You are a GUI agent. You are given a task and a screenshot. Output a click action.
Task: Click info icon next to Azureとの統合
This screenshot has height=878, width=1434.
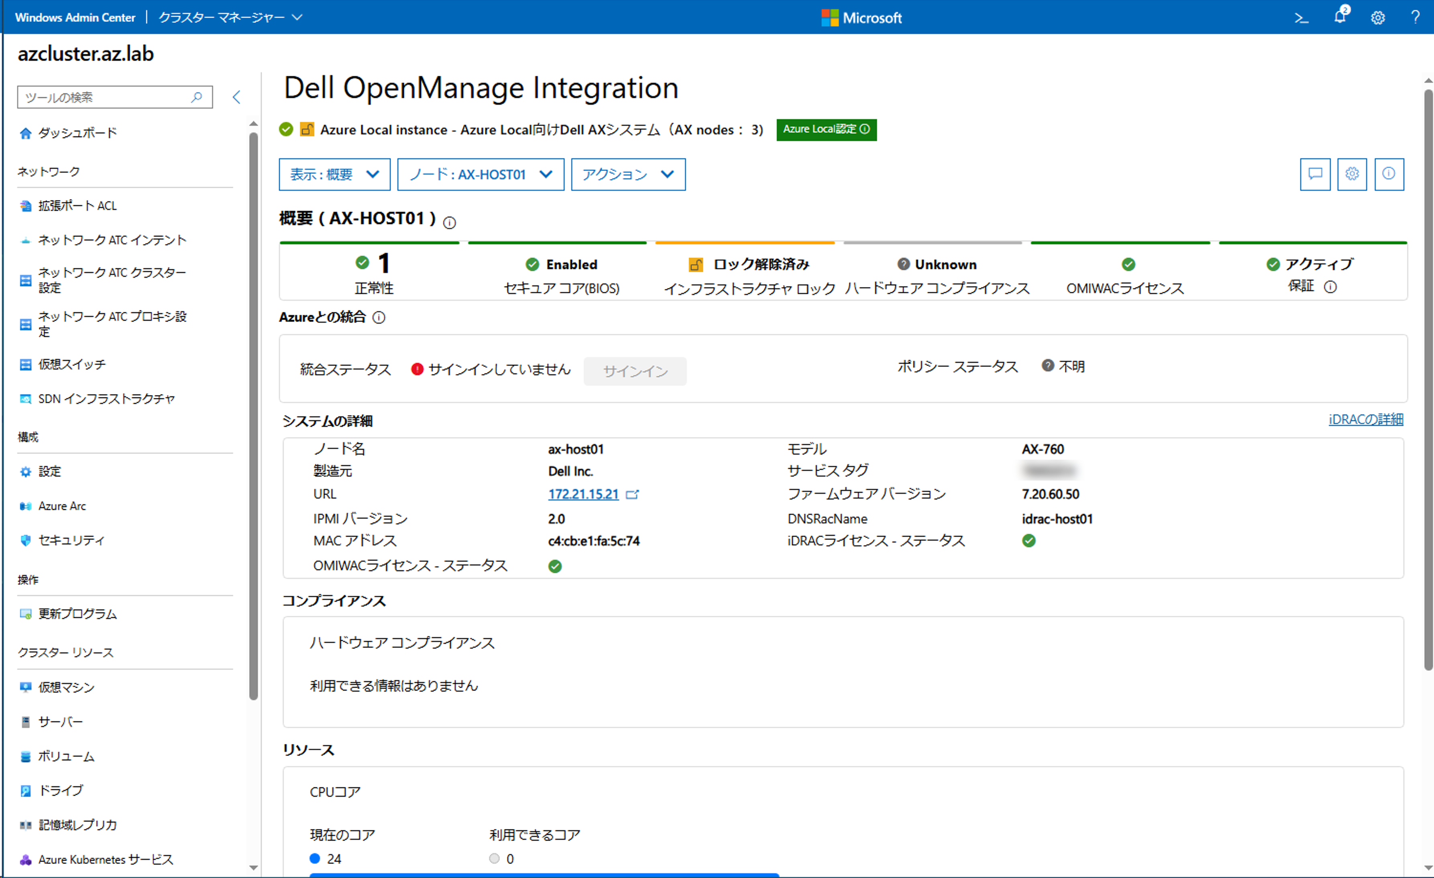coord(379,318)
